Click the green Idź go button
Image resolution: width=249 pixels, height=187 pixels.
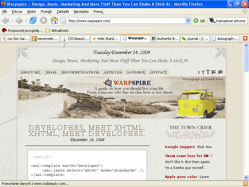pyautogui.click(x=199, y=21)
